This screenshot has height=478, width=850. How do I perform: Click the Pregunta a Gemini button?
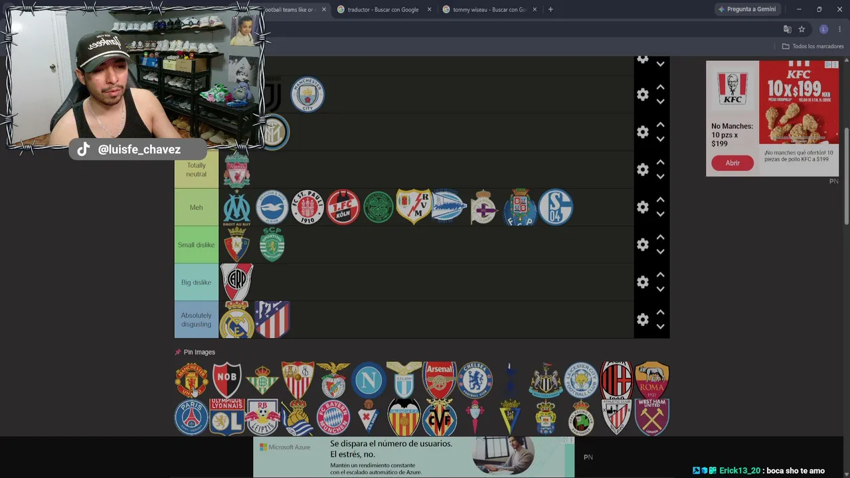coord(747,9)
